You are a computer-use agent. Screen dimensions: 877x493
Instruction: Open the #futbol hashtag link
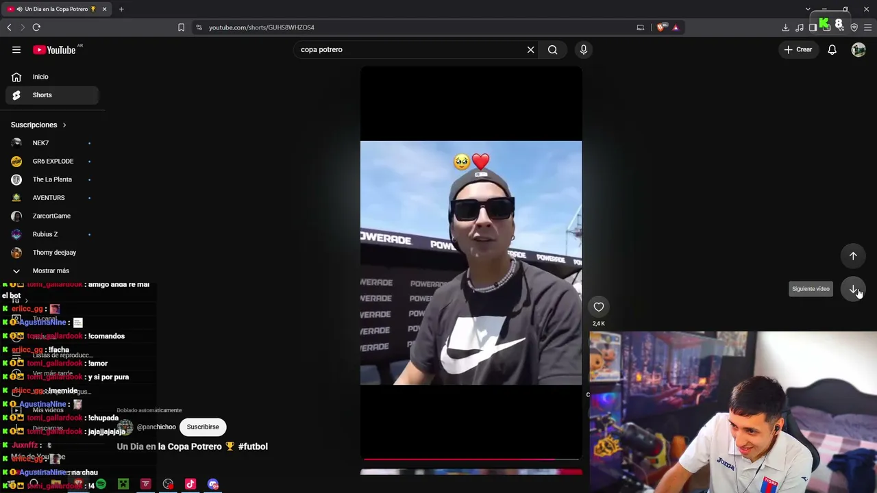pyautogui.click(x=253, y=446)
